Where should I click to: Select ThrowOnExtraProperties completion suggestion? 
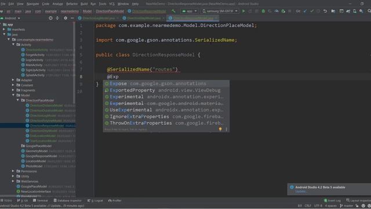(x=166, y=123)
